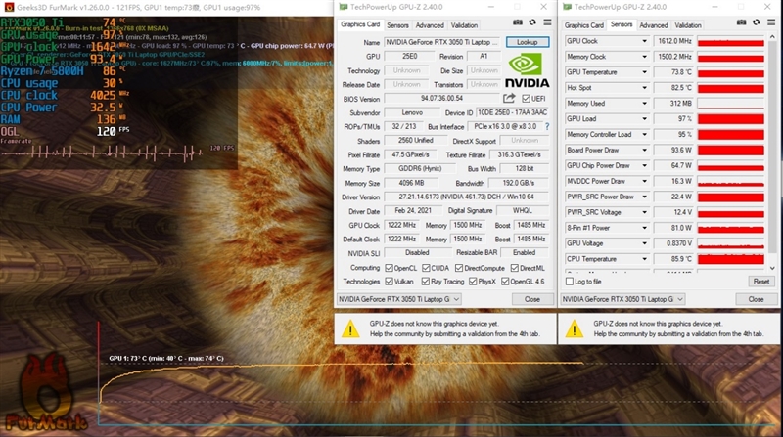This screenshot has height=437, width=783.
Task: Click the Reset button in Sensors window
Action: [761, 282]
